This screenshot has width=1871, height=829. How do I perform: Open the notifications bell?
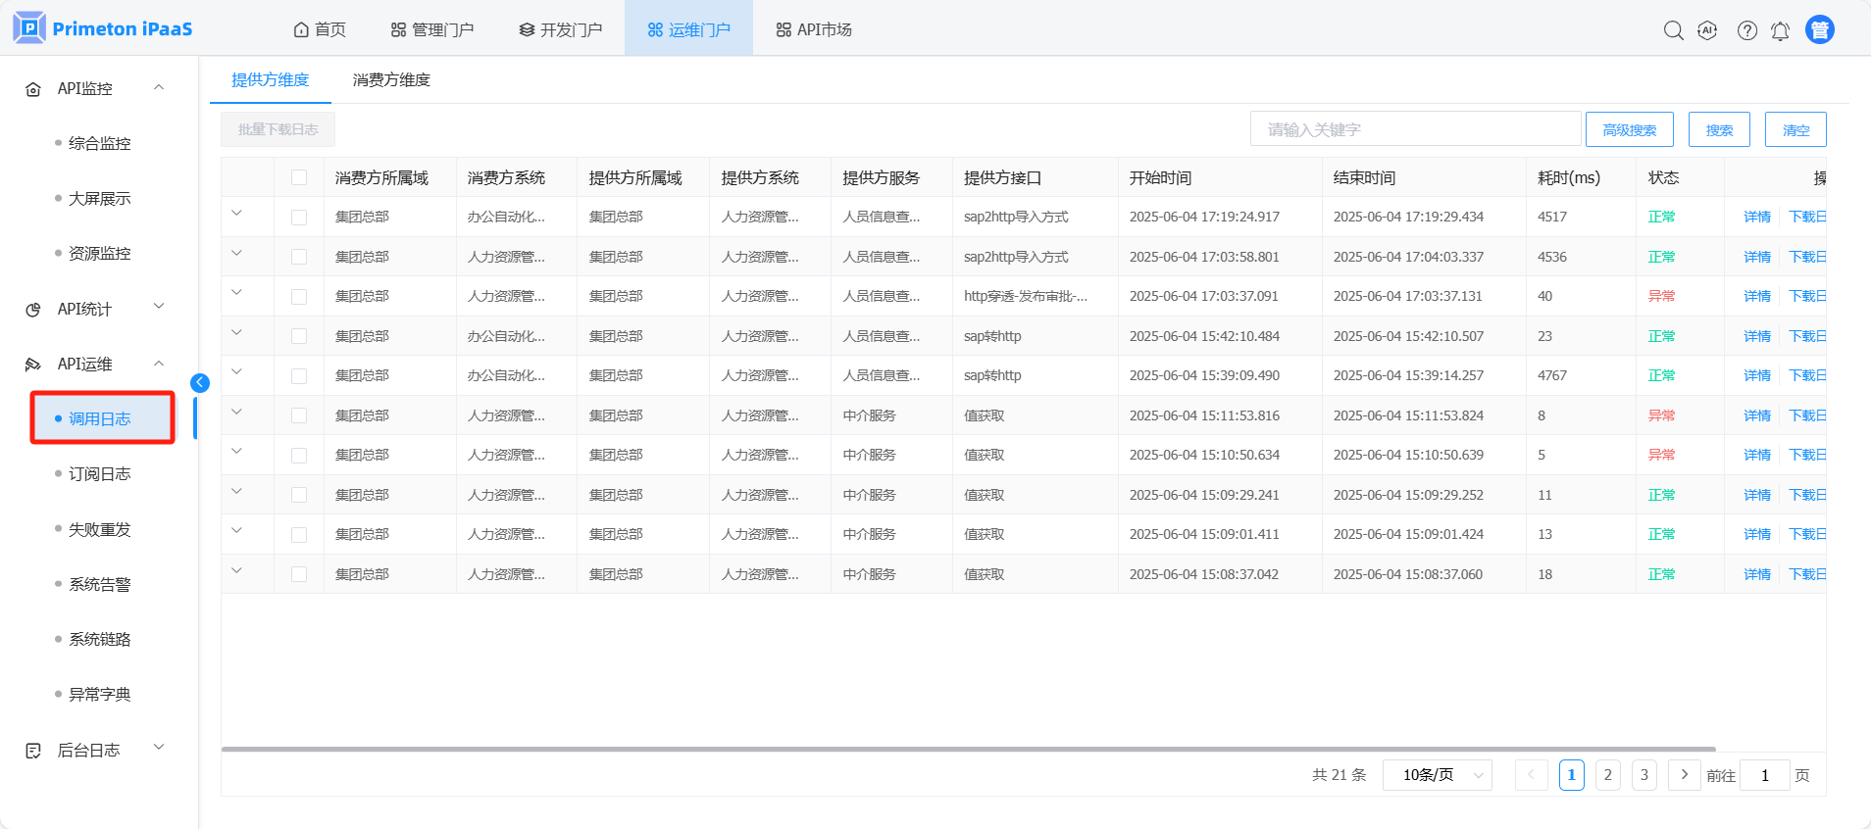click(x=1780, y=30)
